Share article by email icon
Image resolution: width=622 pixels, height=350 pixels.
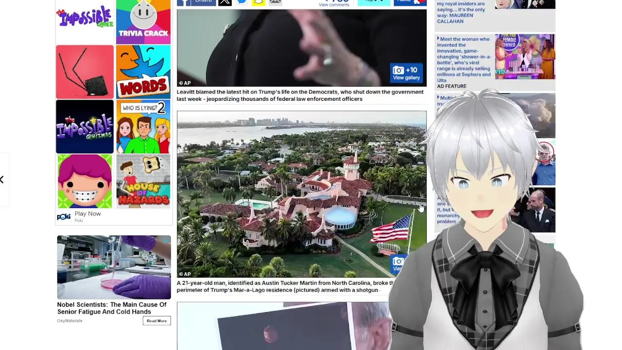click(275, 2)
